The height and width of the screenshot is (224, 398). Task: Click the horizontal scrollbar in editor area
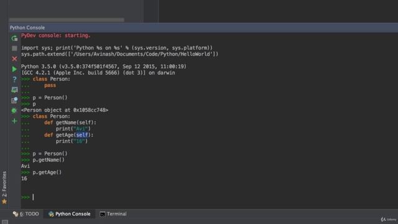click(x=67, y=19)
